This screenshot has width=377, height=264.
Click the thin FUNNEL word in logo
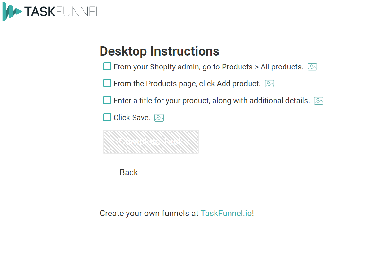click(79, 12)
